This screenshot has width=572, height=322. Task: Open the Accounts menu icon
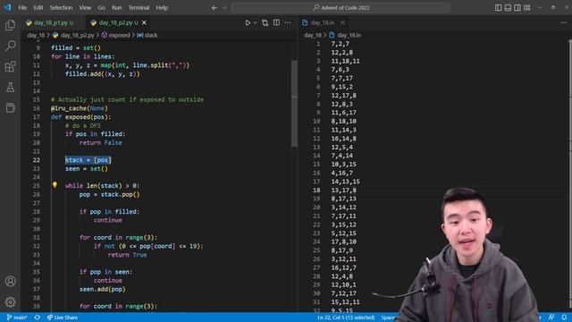10,281
